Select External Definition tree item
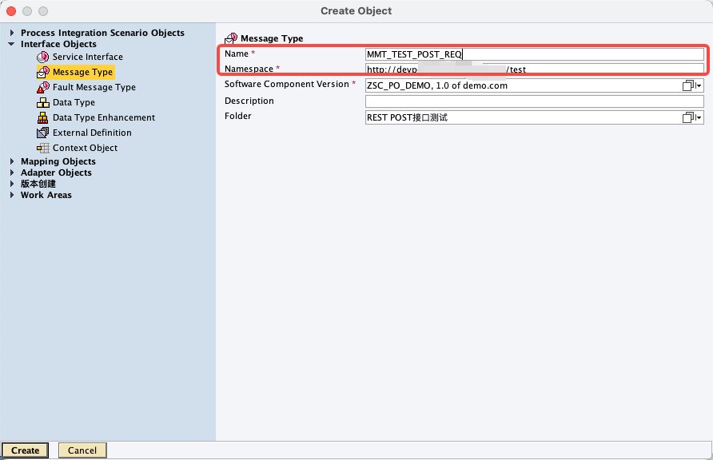The width and height of the screenshot is (713, 460). pos(92,133)
